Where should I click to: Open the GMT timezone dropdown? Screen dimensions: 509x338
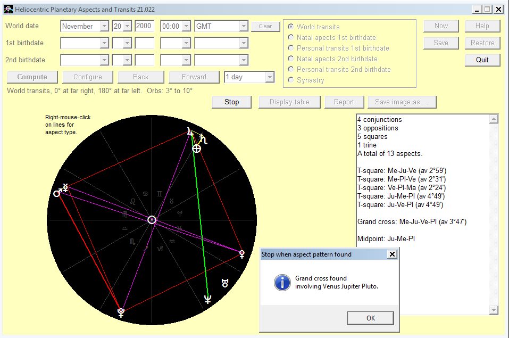(x=244, y=26)
